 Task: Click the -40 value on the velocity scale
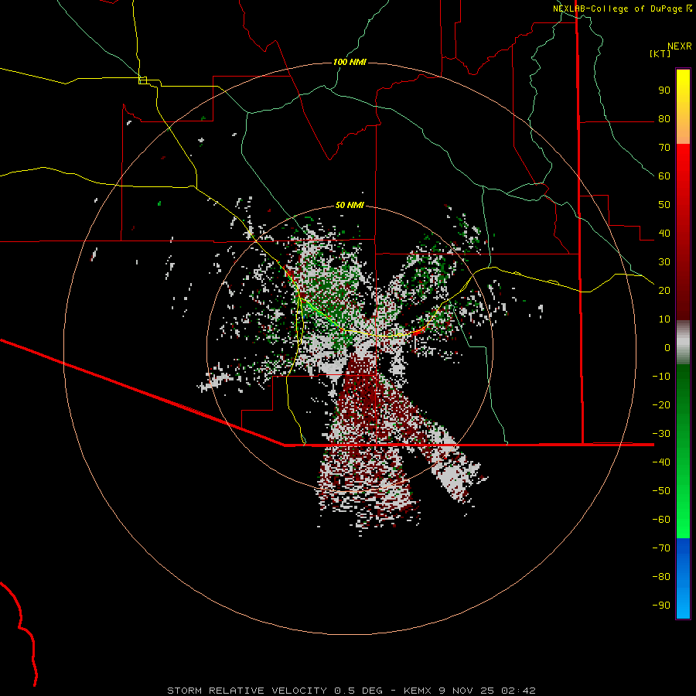[x=661, y=462]
